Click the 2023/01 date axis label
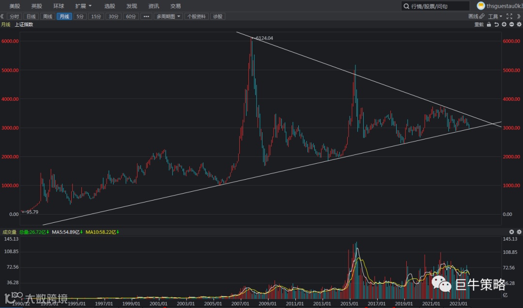This screenshot has width=523, height=308. [458, 304]
